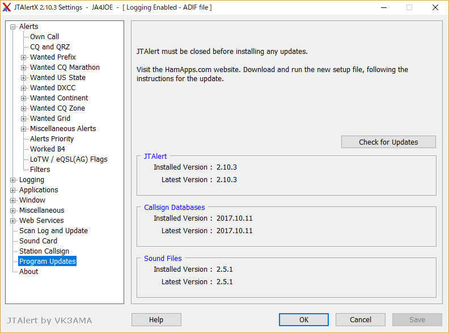Expand the Applications tree node

click(12, 190)
